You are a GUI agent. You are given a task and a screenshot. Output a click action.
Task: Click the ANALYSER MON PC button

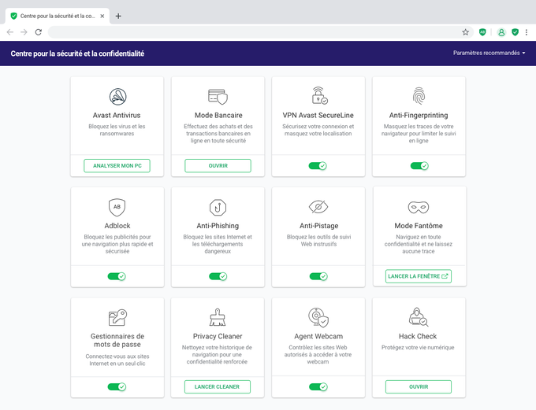pos(117,165)
